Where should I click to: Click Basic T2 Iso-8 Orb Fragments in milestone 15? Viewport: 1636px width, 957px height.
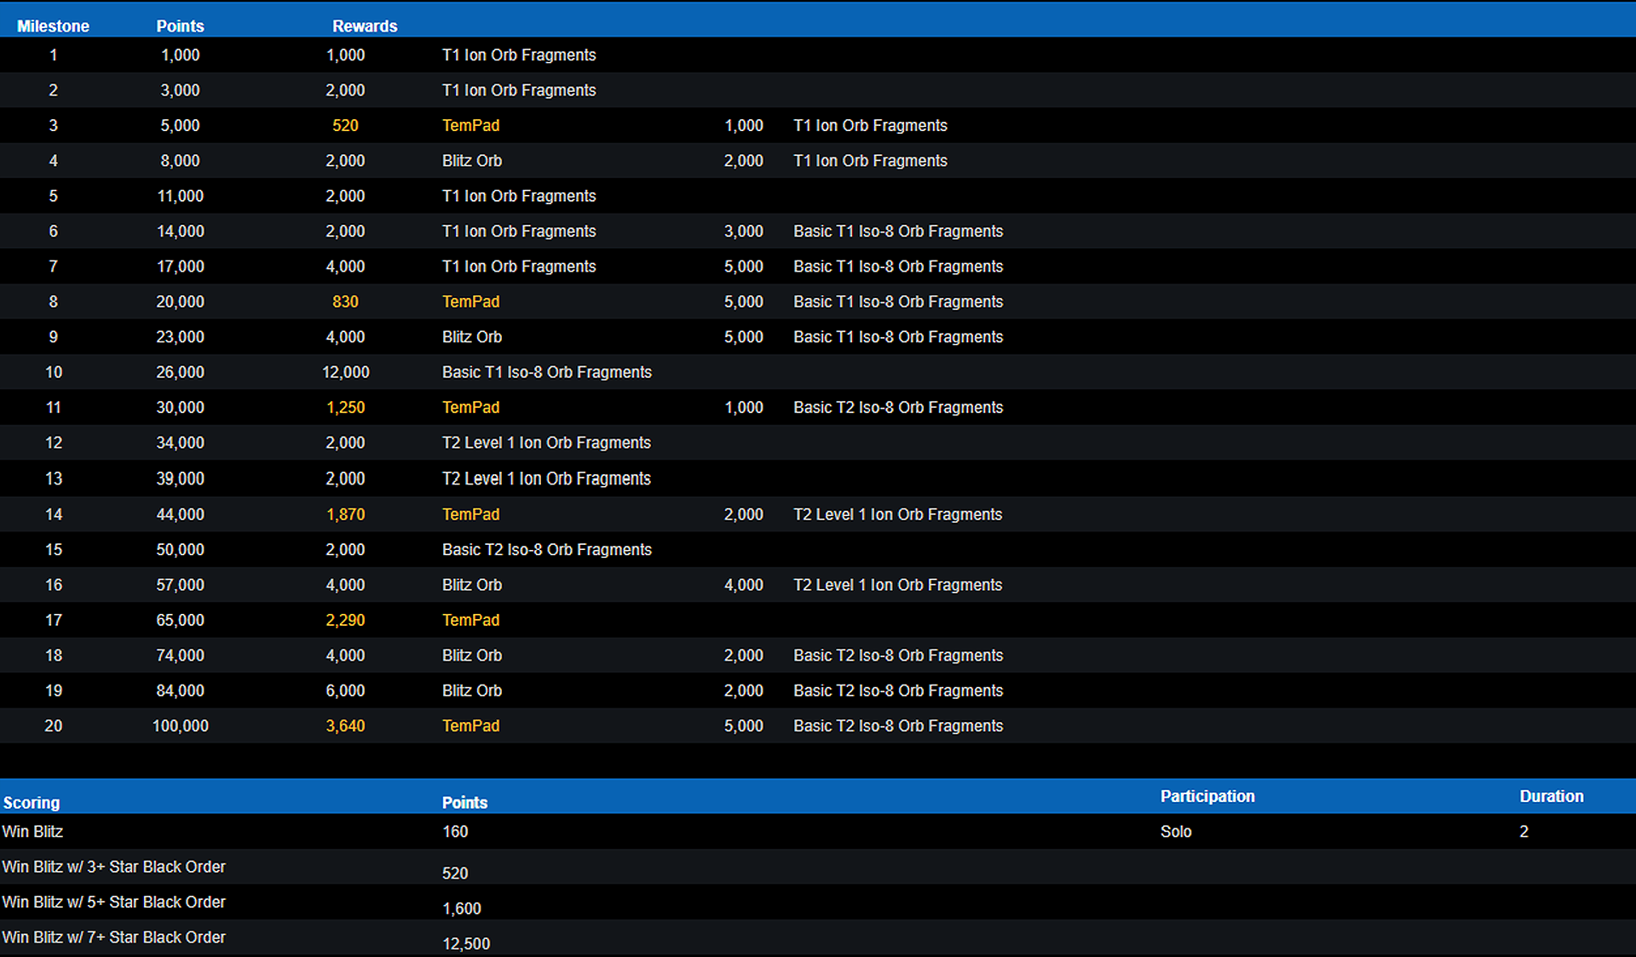click(x=547, y=550)
